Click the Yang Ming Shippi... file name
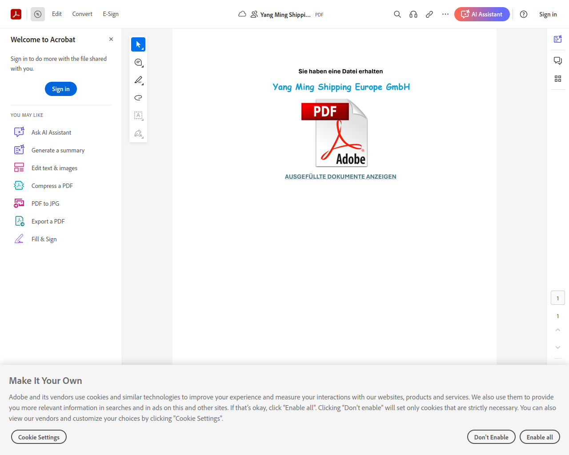 [285, 15]
